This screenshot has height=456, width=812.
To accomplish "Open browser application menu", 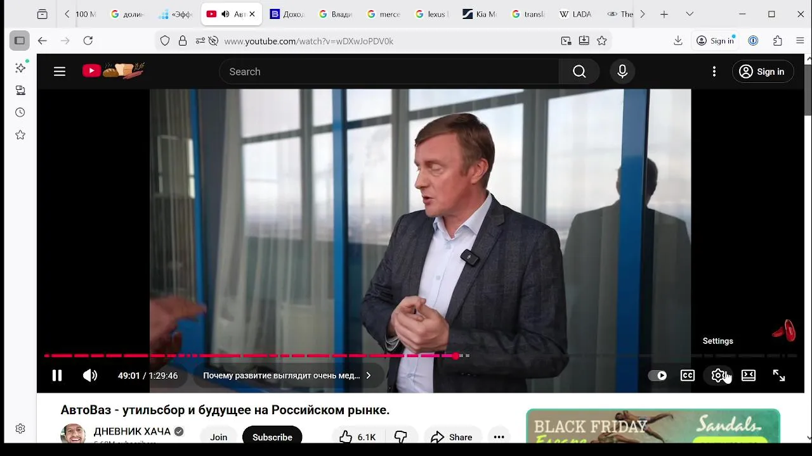I will tap(800, 41).
